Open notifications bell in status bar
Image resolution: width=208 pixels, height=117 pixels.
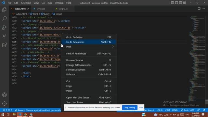click(x=204, y=110)
